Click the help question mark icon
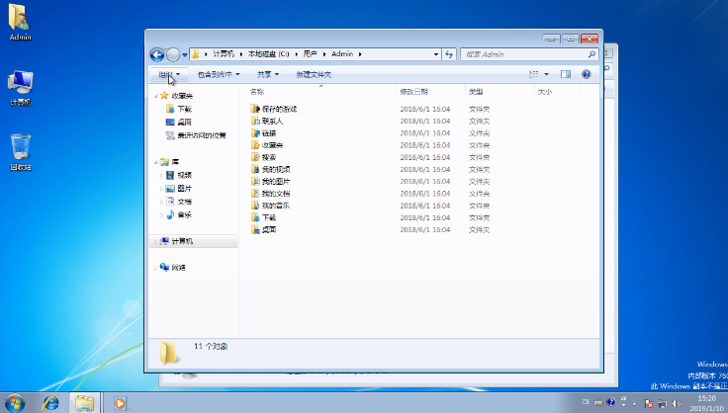Screen dimensions: 728x413 coord(587,74)
